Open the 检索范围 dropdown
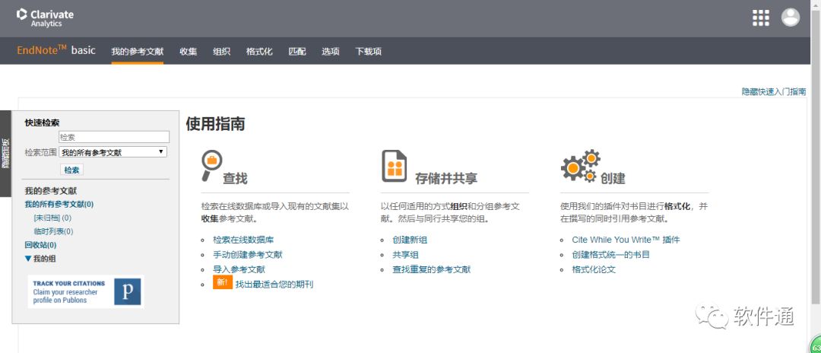Viewport: 821px width, 353px height. (113, 152)
